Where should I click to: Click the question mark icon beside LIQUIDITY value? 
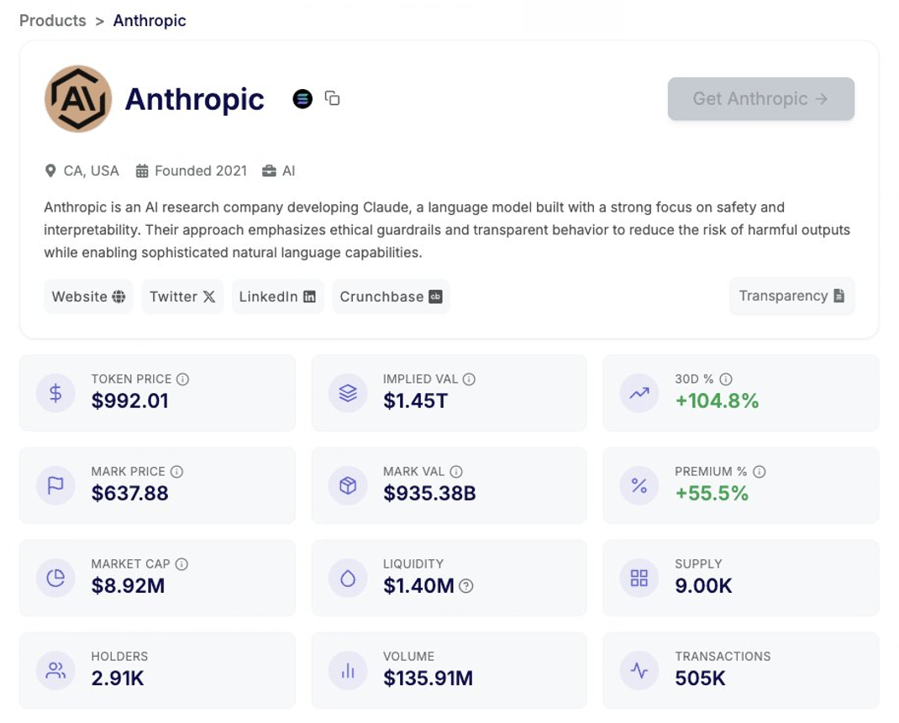[466, 586]
